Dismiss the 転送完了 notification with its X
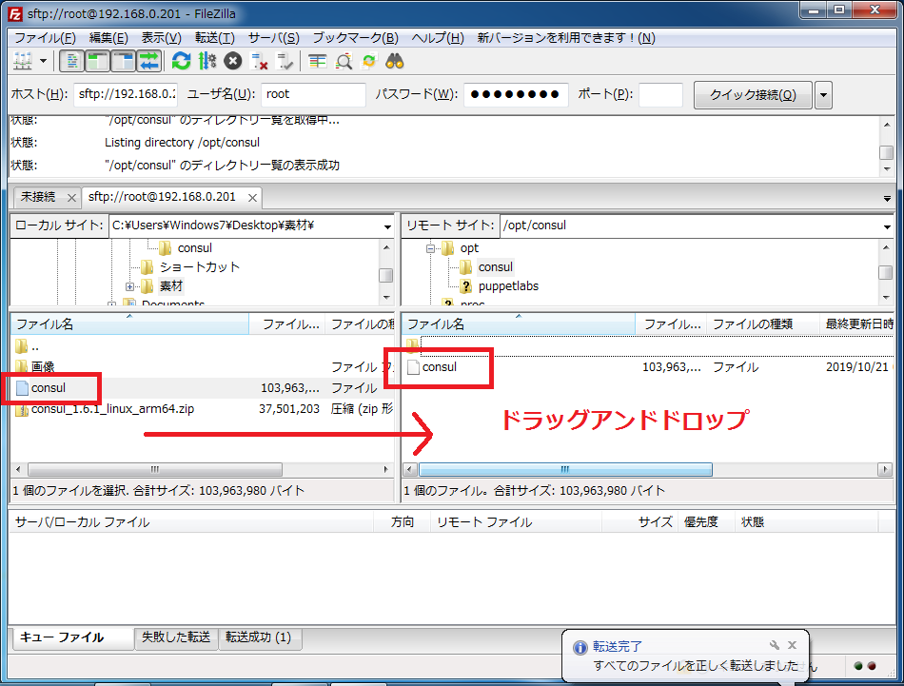The width and height of the screenshot is (904, 686). [792, 645]
